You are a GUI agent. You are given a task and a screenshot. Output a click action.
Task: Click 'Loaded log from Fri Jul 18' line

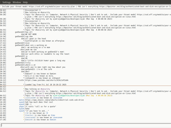point(46,85)
